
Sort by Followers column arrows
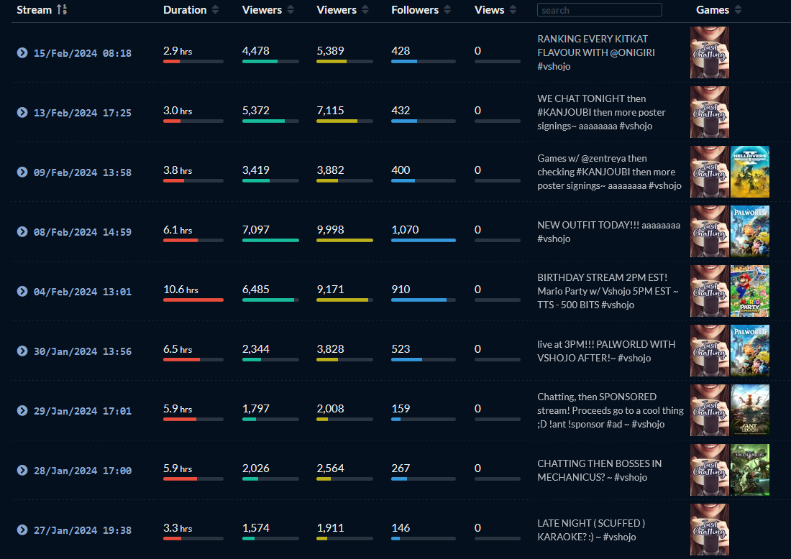(447, 9)
